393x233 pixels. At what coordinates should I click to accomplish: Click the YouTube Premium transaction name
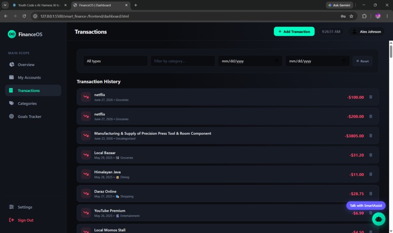coord(110,211)
